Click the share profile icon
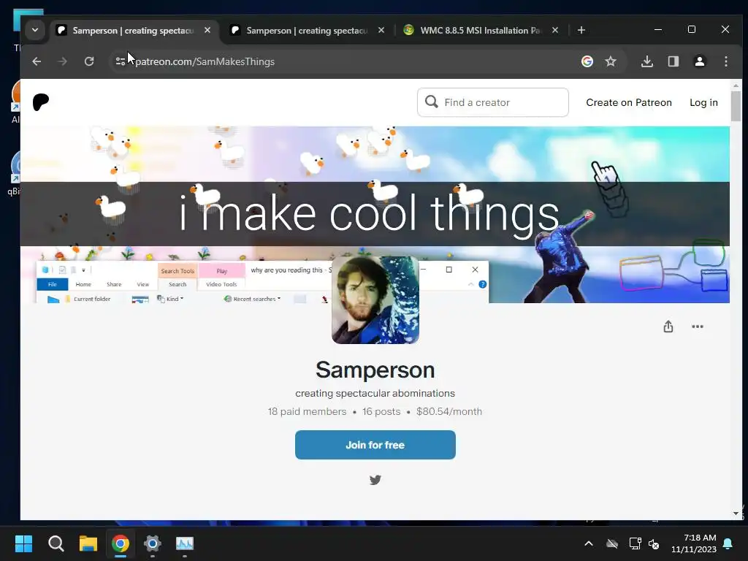748x561 pixels. click(x=668, y=327)
